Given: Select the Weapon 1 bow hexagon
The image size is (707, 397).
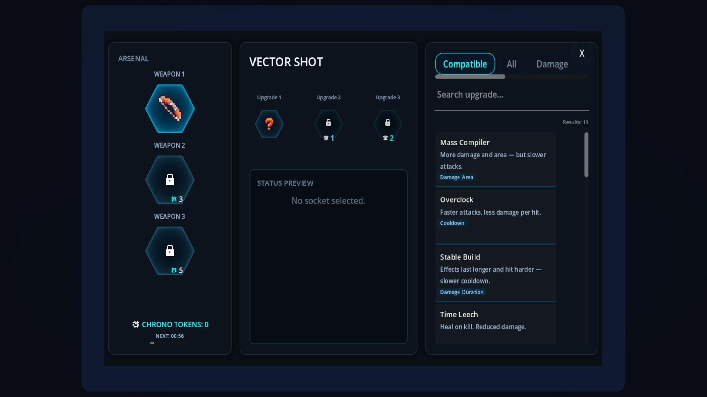Looking at the screenshot, I should 170,108.
